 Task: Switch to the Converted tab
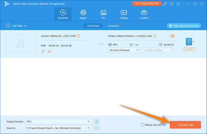point(113,26)
